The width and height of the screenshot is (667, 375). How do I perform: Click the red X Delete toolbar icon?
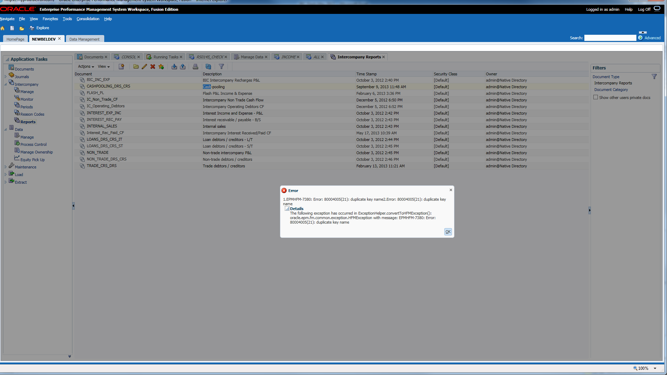tap(153, 67)
